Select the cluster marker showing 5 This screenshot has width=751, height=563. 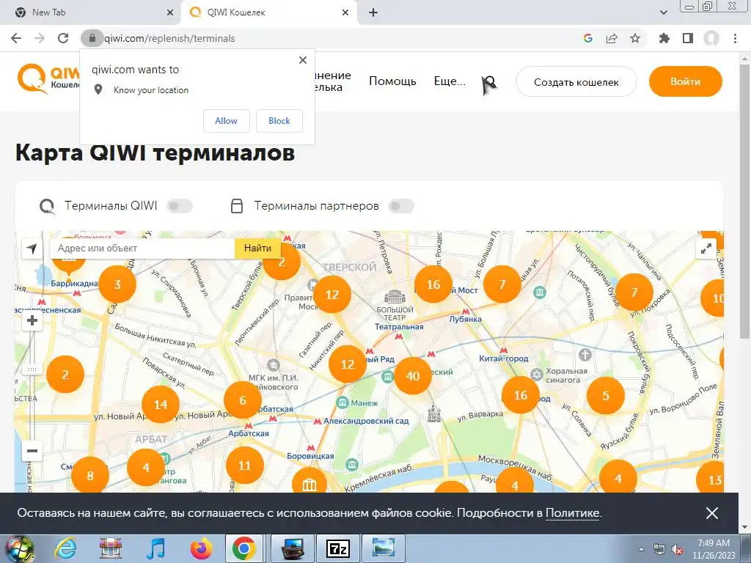[x=605, y=396]
